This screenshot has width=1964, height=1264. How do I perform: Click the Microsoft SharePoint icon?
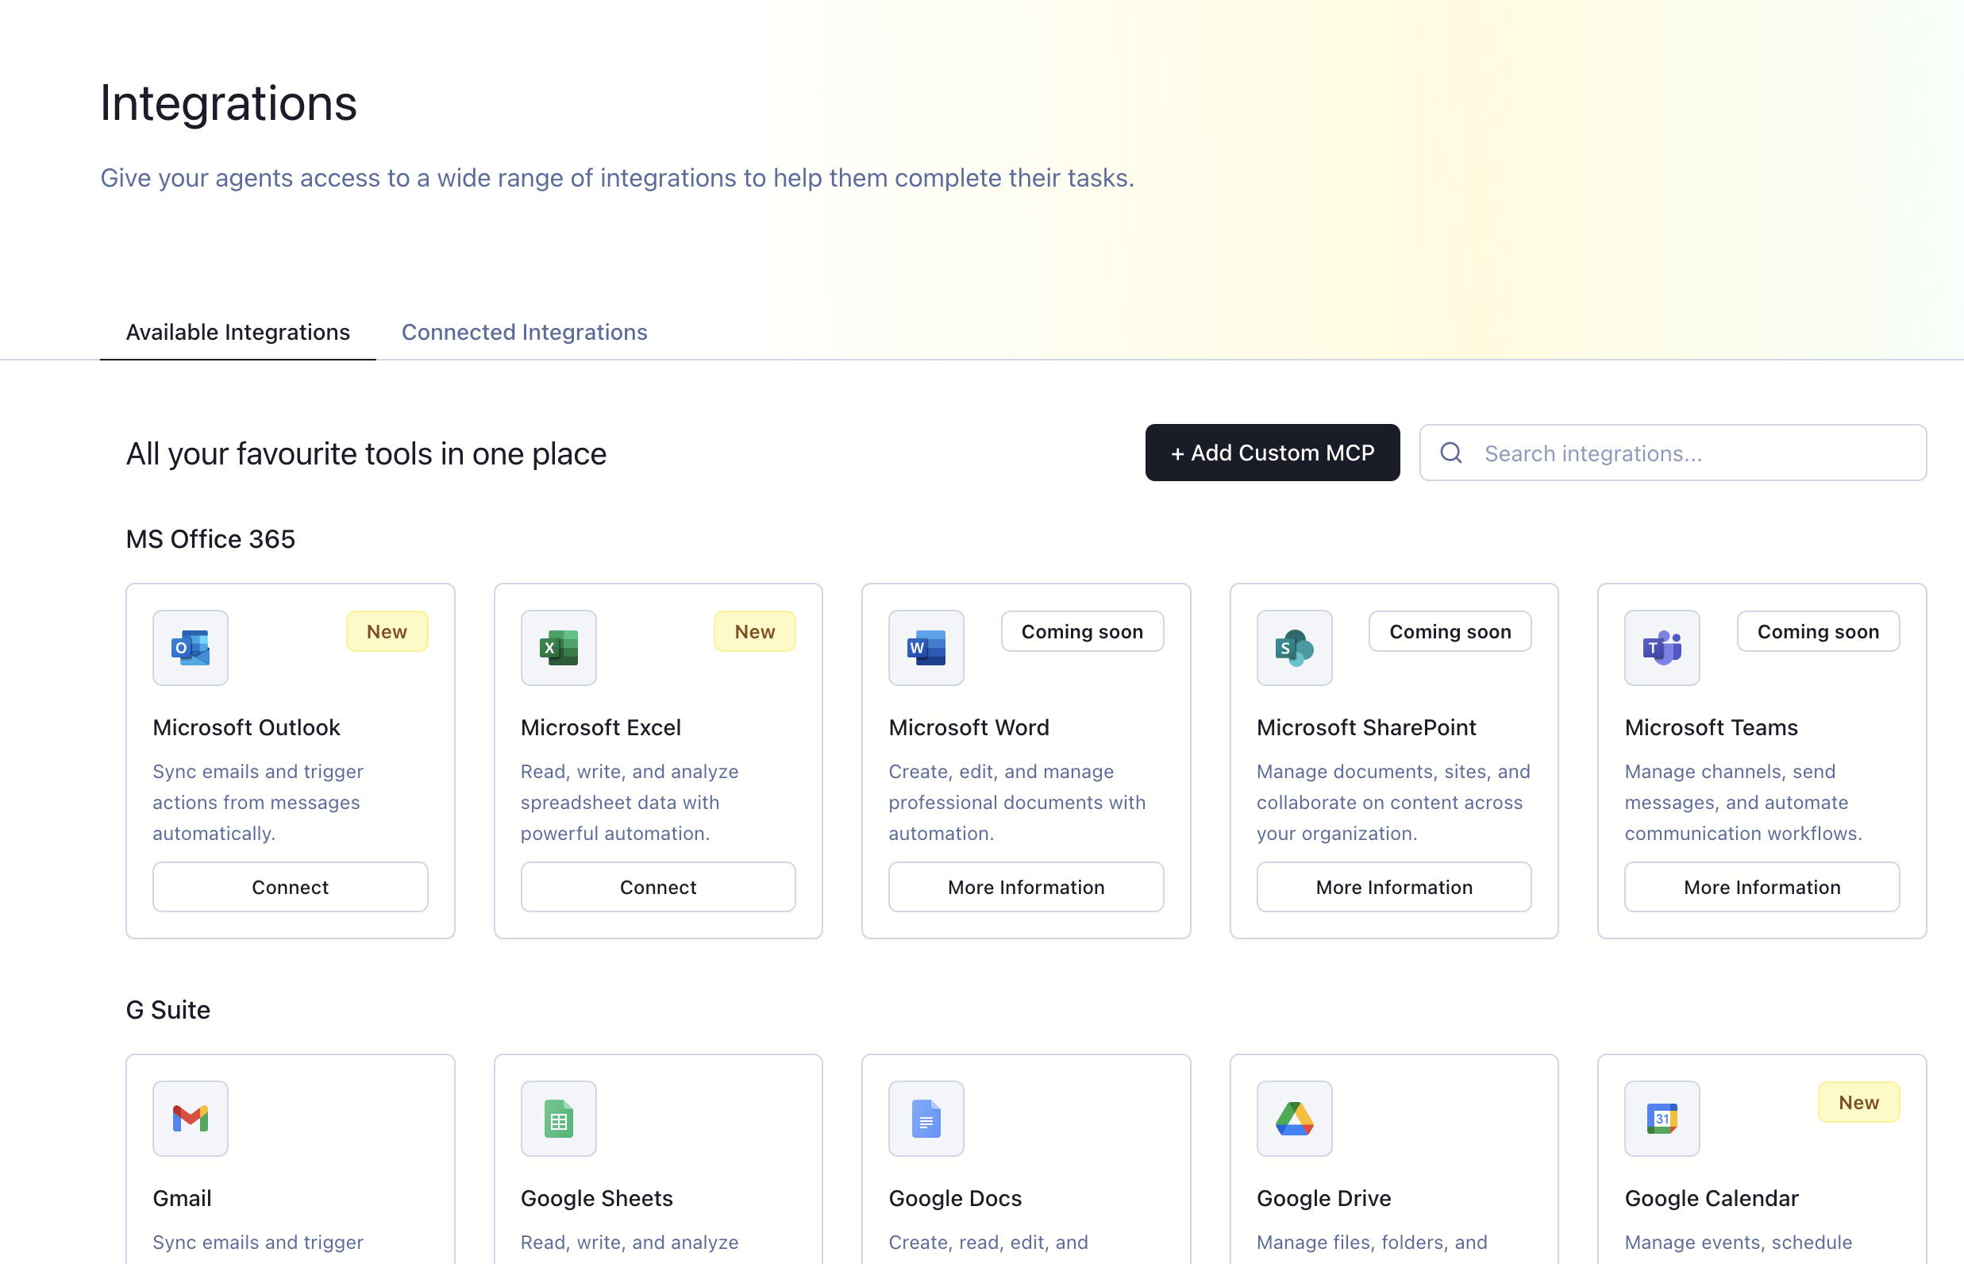click(1294, 648)
